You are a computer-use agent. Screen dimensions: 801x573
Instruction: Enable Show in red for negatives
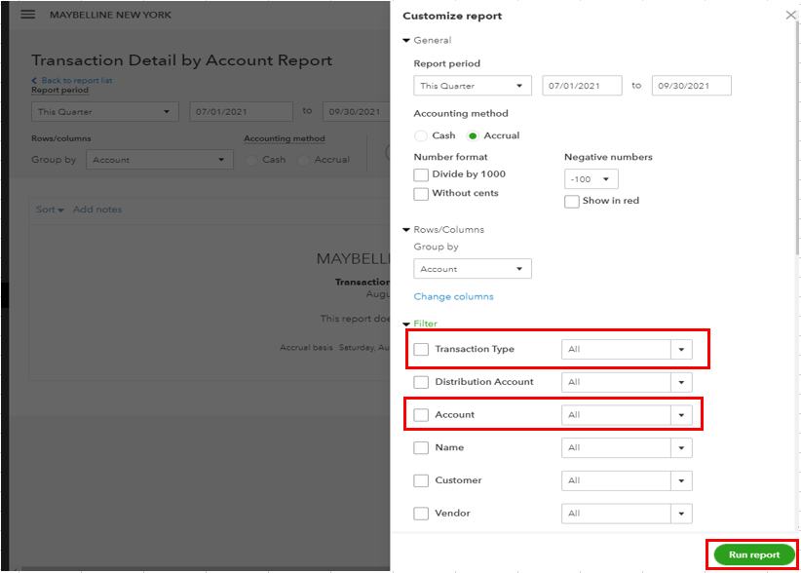[x=572, y=201]
